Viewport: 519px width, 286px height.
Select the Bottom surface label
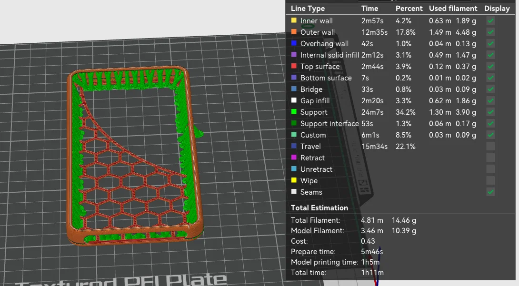click(x=326, y=78)
